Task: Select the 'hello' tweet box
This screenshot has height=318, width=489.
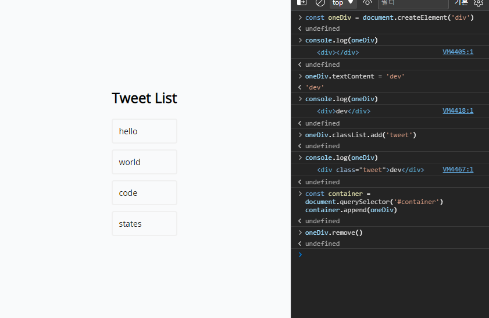Action: click(x=144, y=131)
